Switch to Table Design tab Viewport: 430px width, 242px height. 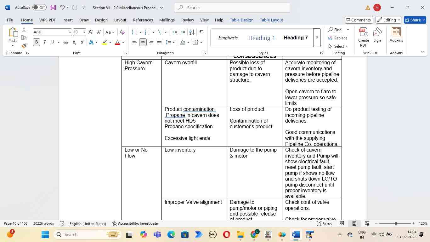point(241,20)
